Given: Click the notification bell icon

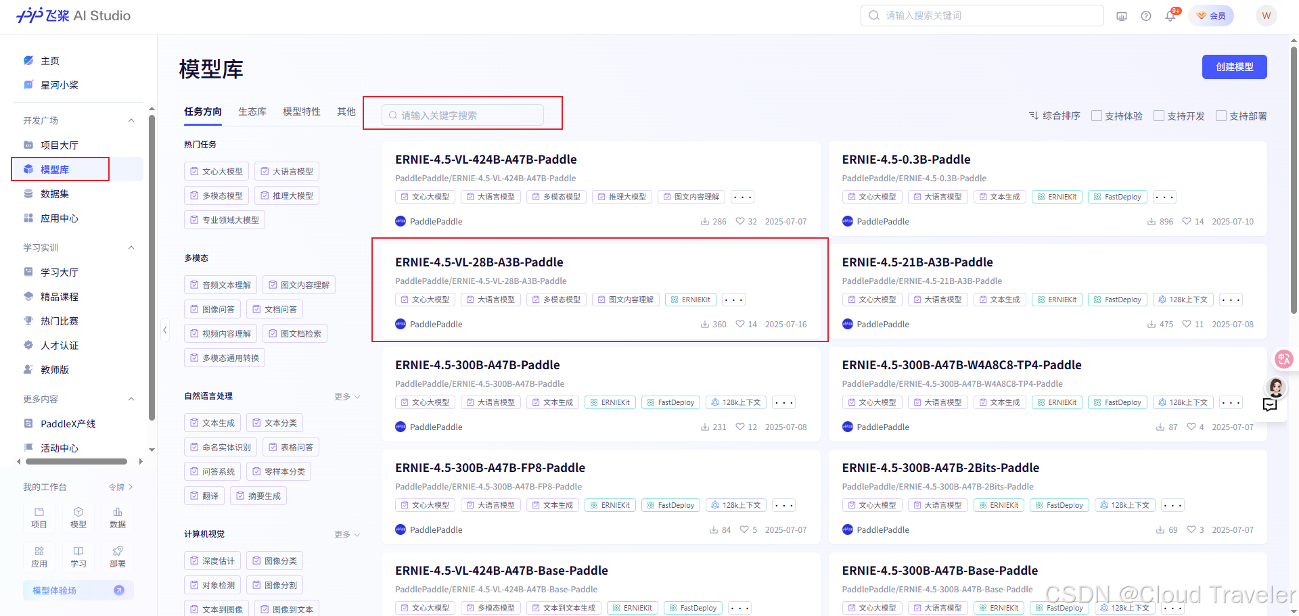Looking at the screenshot, I should point(1170,16).
